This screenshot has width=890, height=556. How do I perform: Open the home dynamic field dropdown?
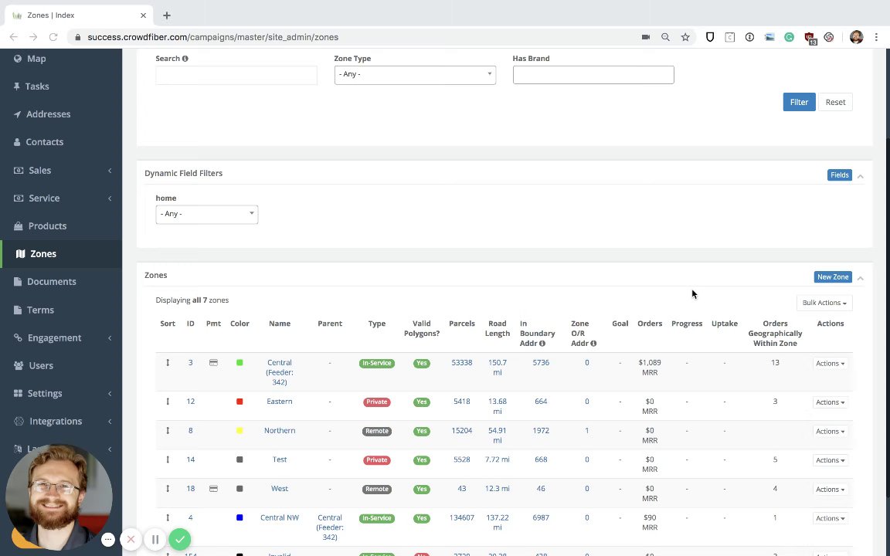tap(206, 214)
